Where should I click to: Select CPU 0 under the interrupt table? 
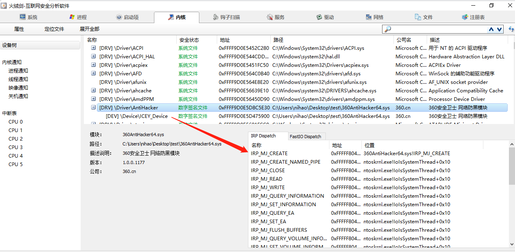click(16, 122)
